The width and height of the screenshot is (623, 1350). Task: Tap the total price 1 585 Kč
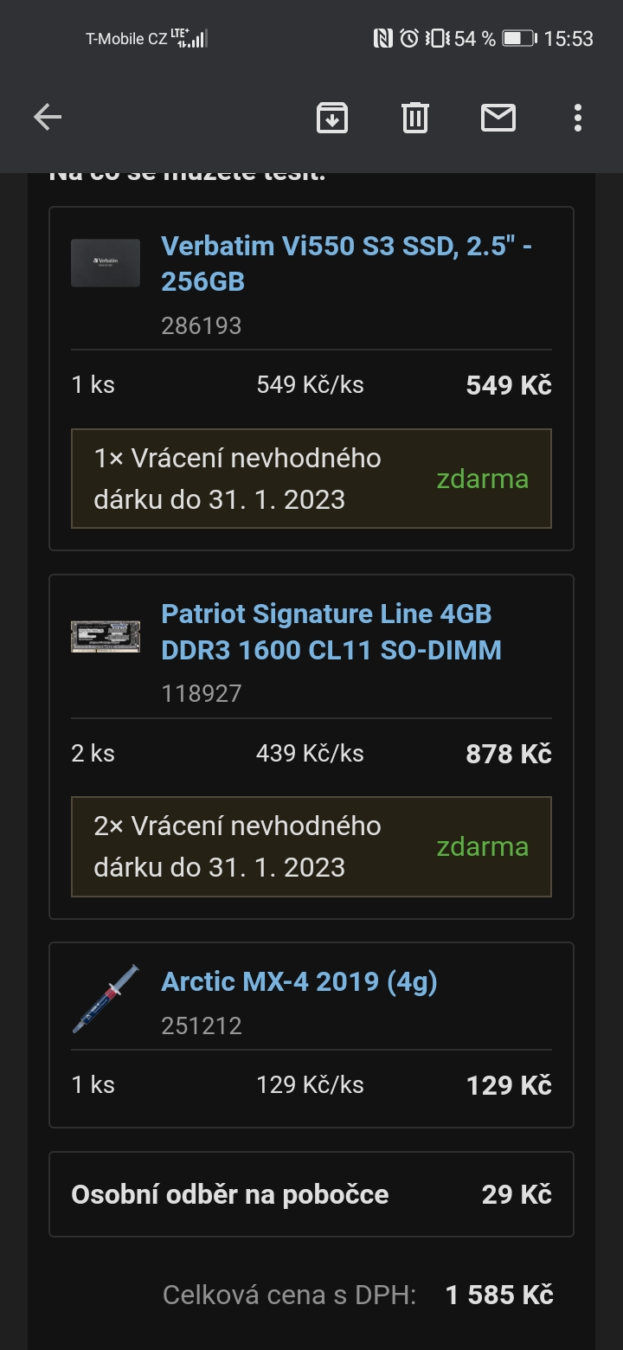(499, 1295)
